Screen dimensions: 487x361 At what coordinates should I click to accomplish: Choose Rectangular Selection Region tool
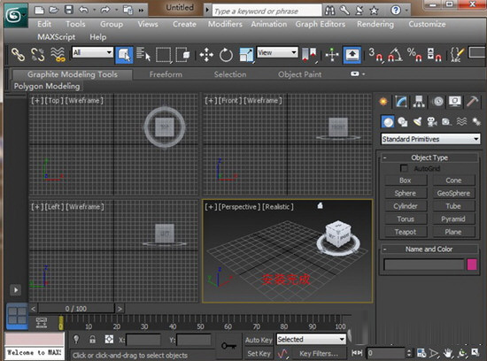click(164, 55)
